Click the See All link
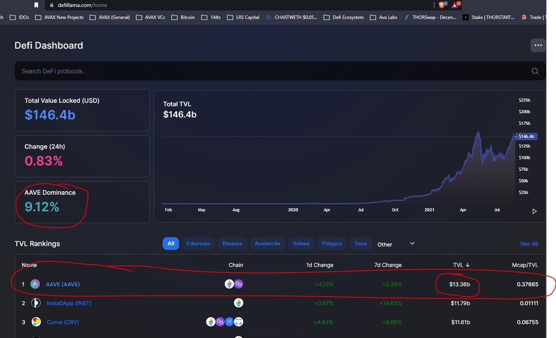Image resolution: width=556 pixels, height=338 pixels. [529, 244]
